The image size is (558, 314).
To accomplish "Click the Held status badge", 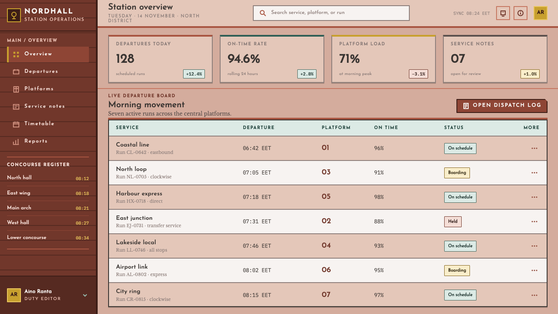I will (x=453, y=222).
